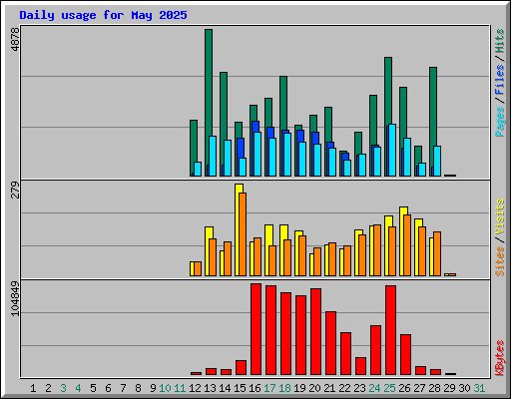This screenshot has height=399, width=511.
Task: Select day 1 on the x-axis
Action: click(33, 388)
